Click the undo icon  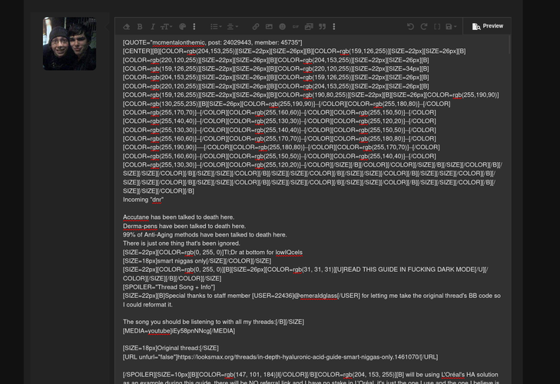point(410,27)
